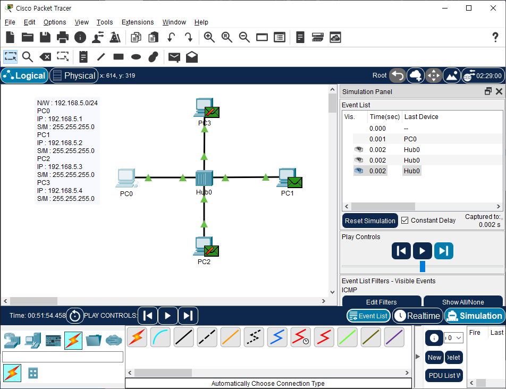The width and height of the screenshot is (506, 389).
Task: Create New scenario button
Action: (434, 358)
